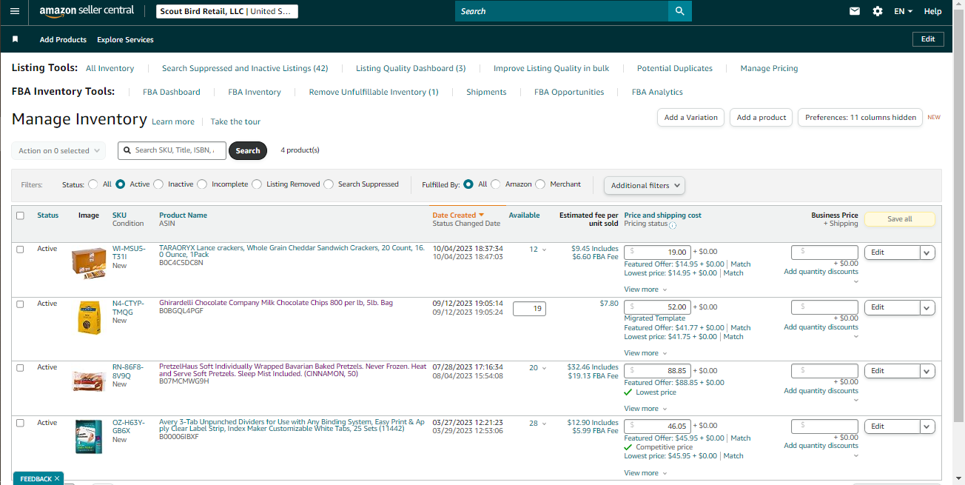The height and width of the screenshot is (485, 965).
Task: Open Search Suppressed and Inactive Listings (42)
Action: [x=245, y=68]
